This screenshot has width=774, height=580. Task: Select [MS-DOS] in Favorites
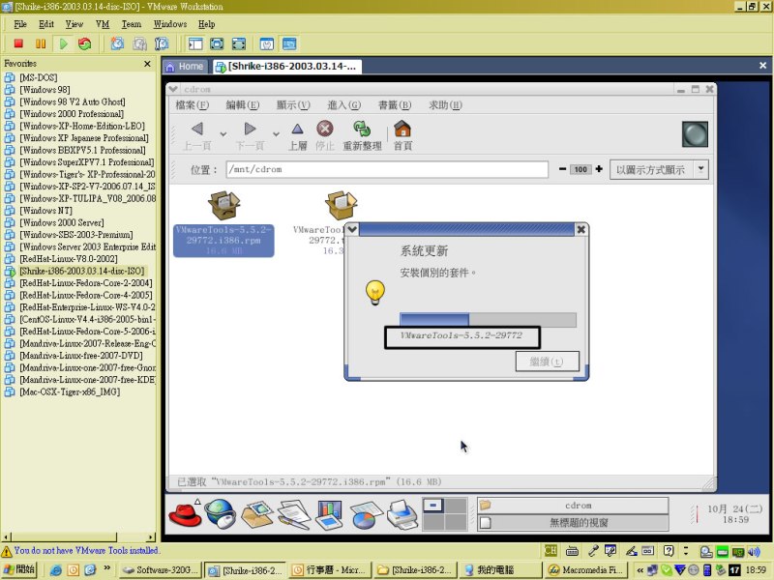39,77
